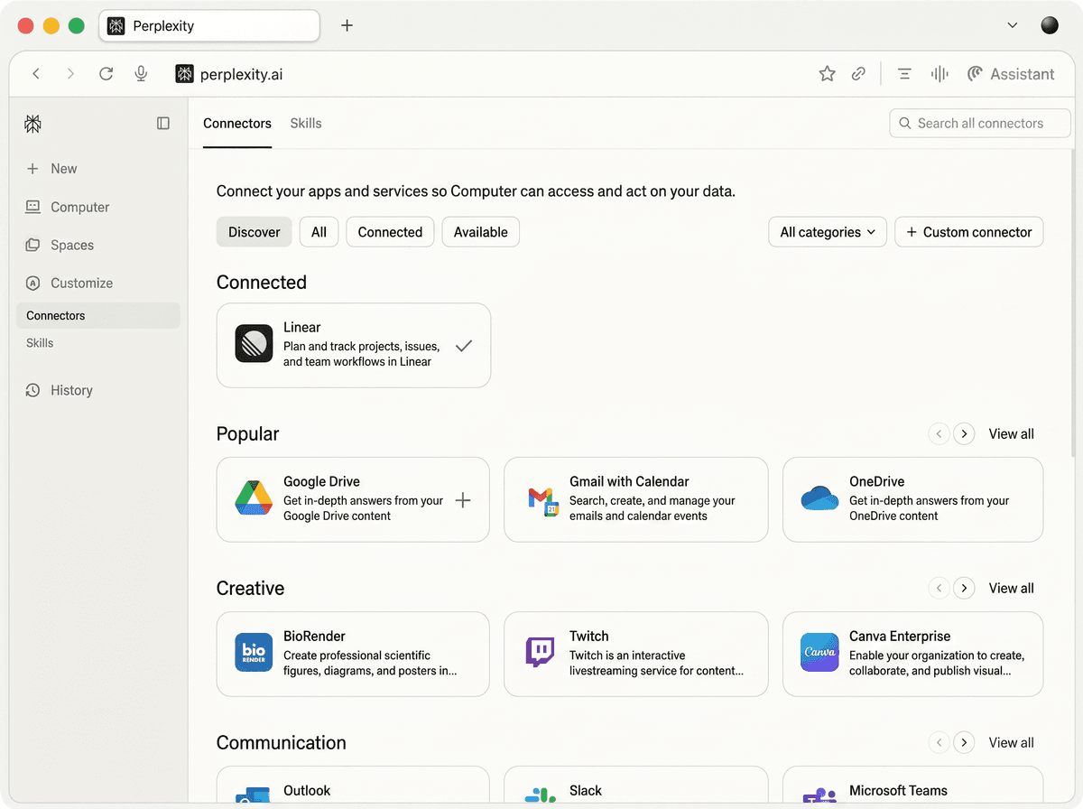This screenshot has height=809, width=1083.
Task: Show next Creative connectors with the right arrow
Action: [965, 589]
